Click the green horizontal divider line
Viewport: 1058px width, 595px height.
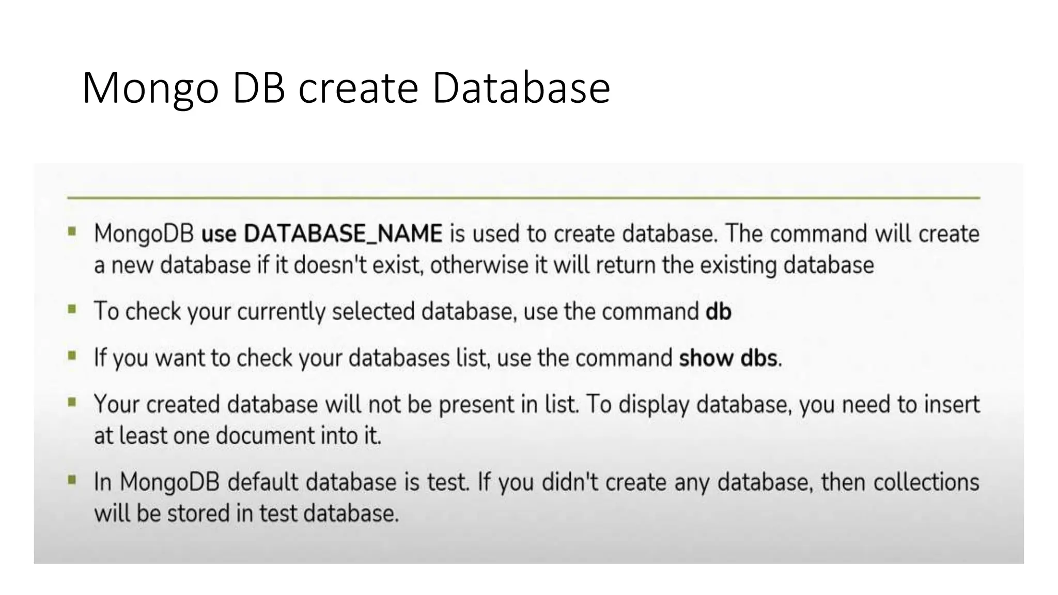pos(523,197)
